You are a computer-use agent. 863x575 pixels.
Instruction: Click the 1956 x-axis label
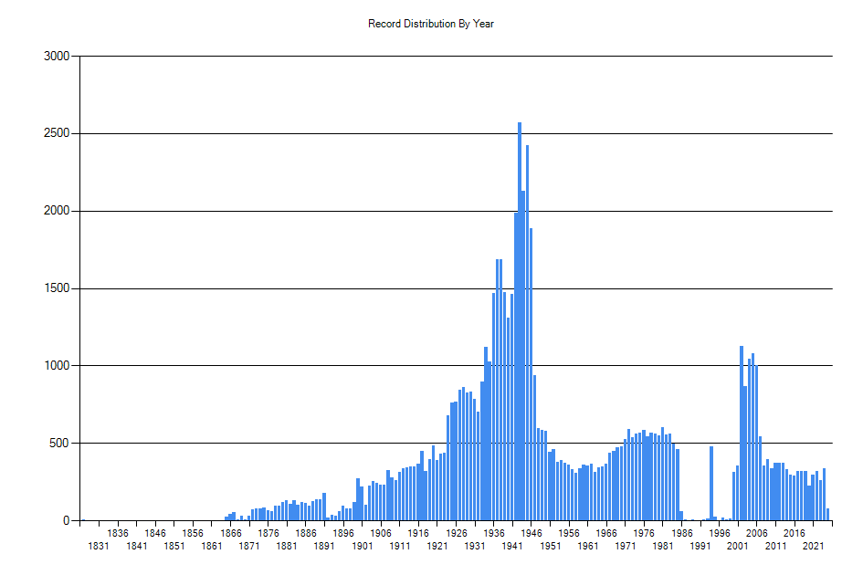point(569,533)
